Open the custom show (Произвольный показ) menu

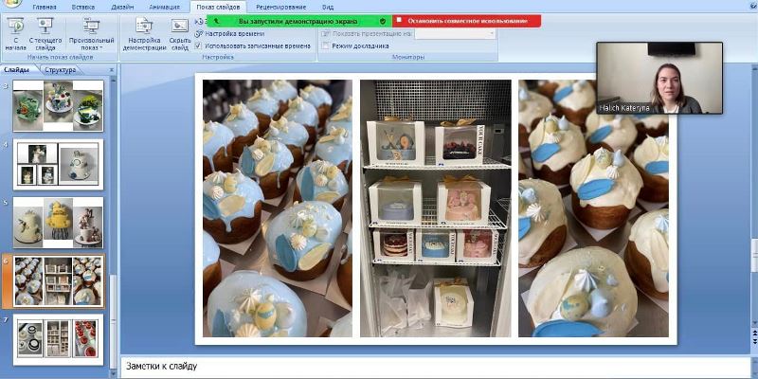pos(91,34)
